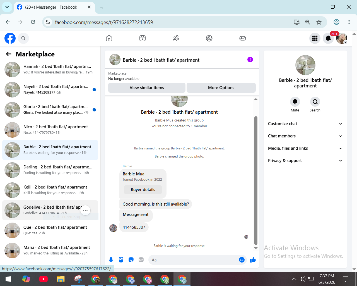The image size is (357, 286).
Task: Click View similar items button
Action: point(147,88)
